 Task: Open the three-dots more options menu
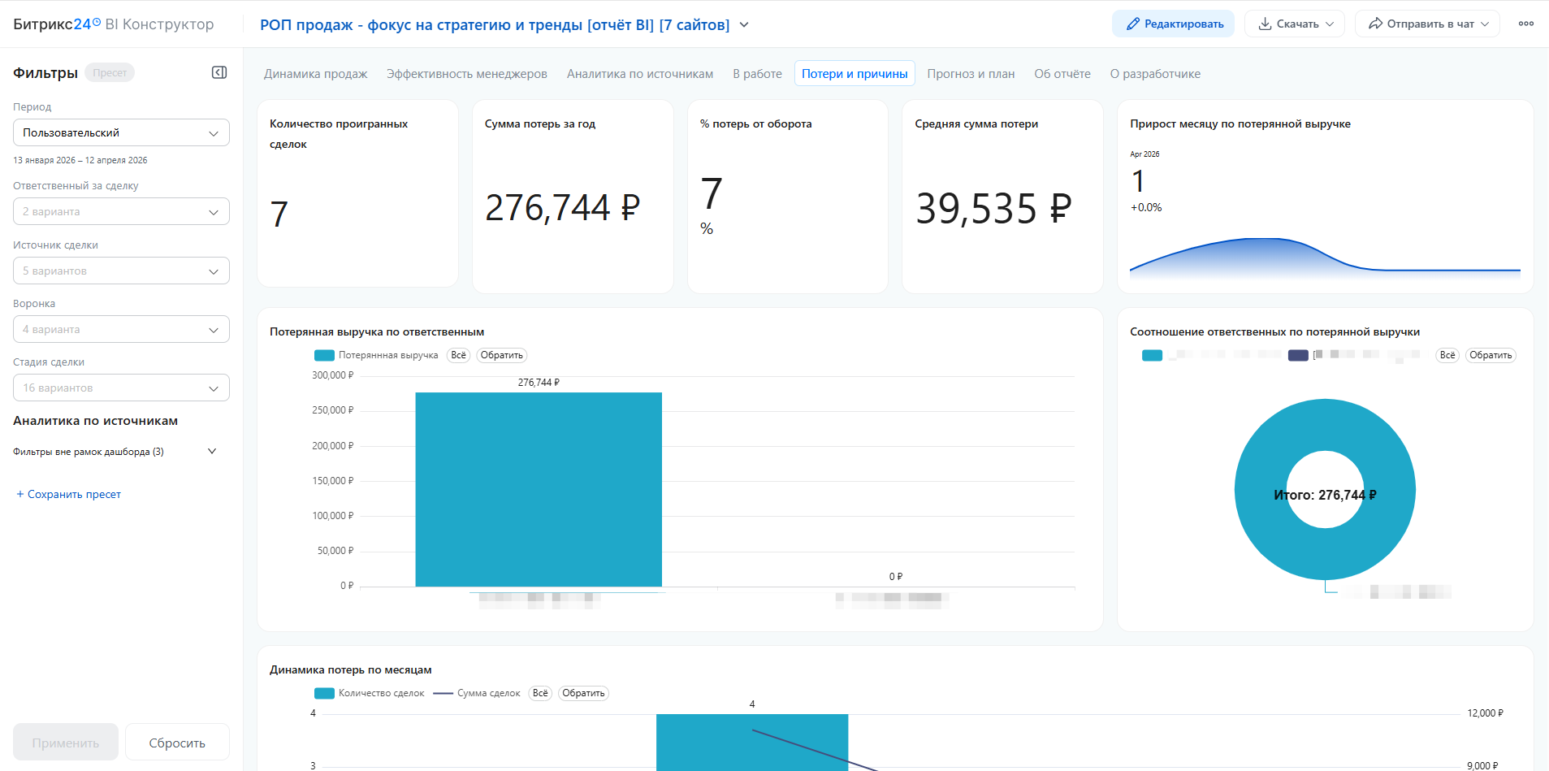pyautogui.click(x=1525, y=24)
